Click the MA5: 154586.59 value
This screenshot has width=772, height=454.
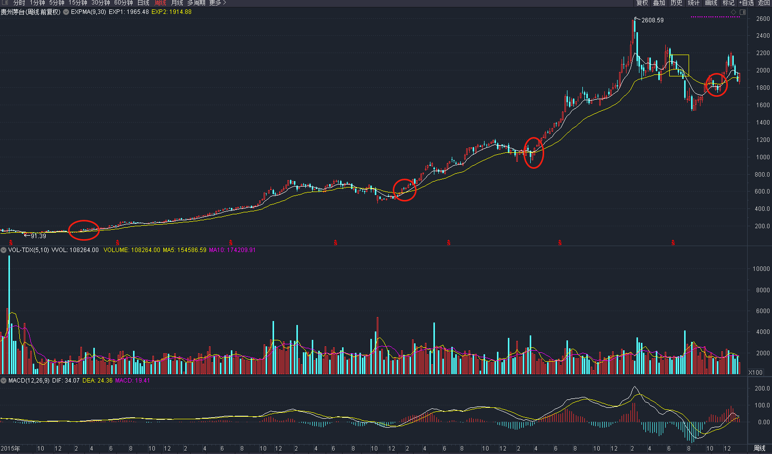(x=185, y=250)
